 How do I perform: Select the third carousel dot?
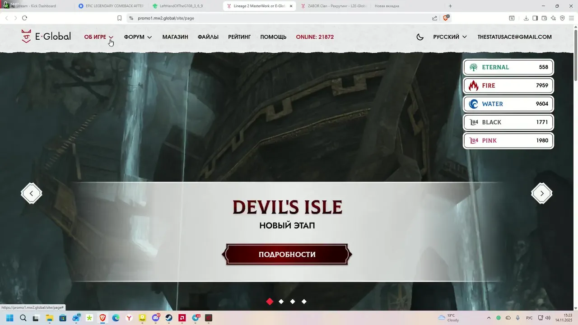pos(293,302)
